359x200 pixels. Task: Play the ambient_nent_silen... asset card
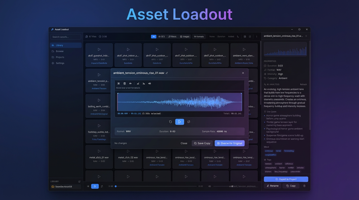click(x=244, y=49)
